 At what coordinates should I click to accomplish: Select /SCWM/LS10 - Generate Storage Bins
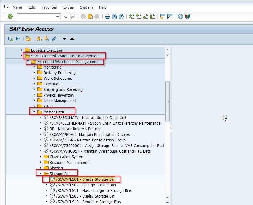pos(88,202)
